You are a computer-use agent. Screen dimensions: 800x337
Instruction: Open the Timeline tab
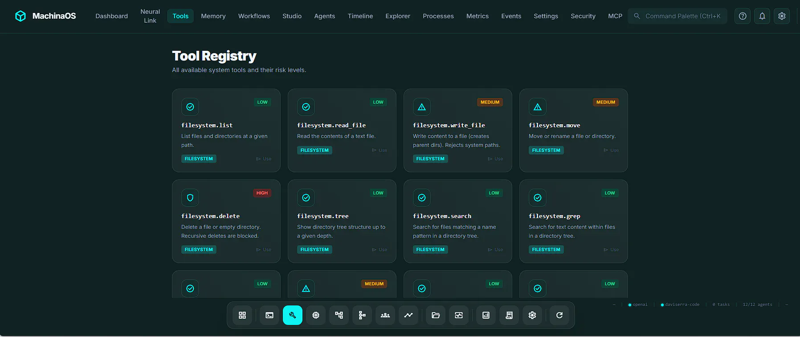(360, 16)
